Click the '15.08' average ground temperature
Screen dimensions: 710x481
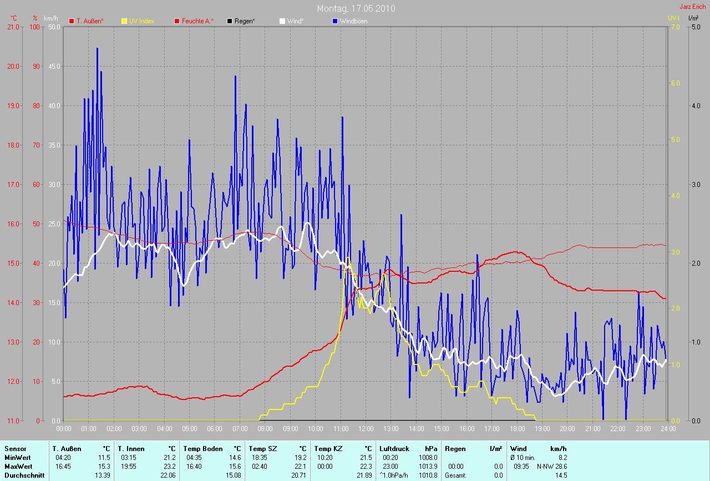[233, 475]
